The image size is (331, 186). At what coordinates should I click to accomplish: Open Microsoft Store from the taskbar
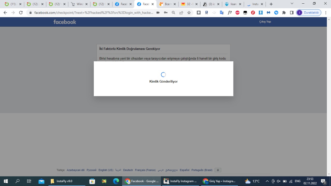[x=92, y=181]
